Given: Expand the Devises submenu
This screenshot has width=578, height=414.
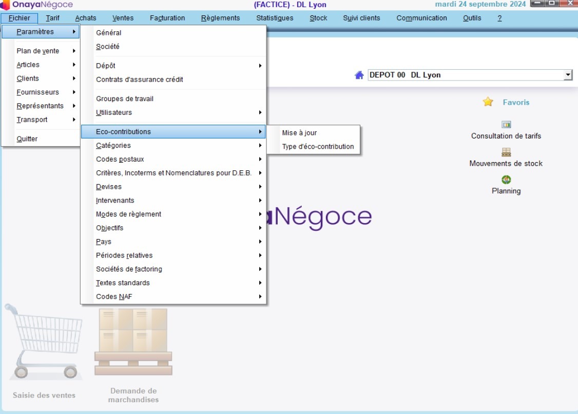Looking at the screenshot, I should [260, 186].
